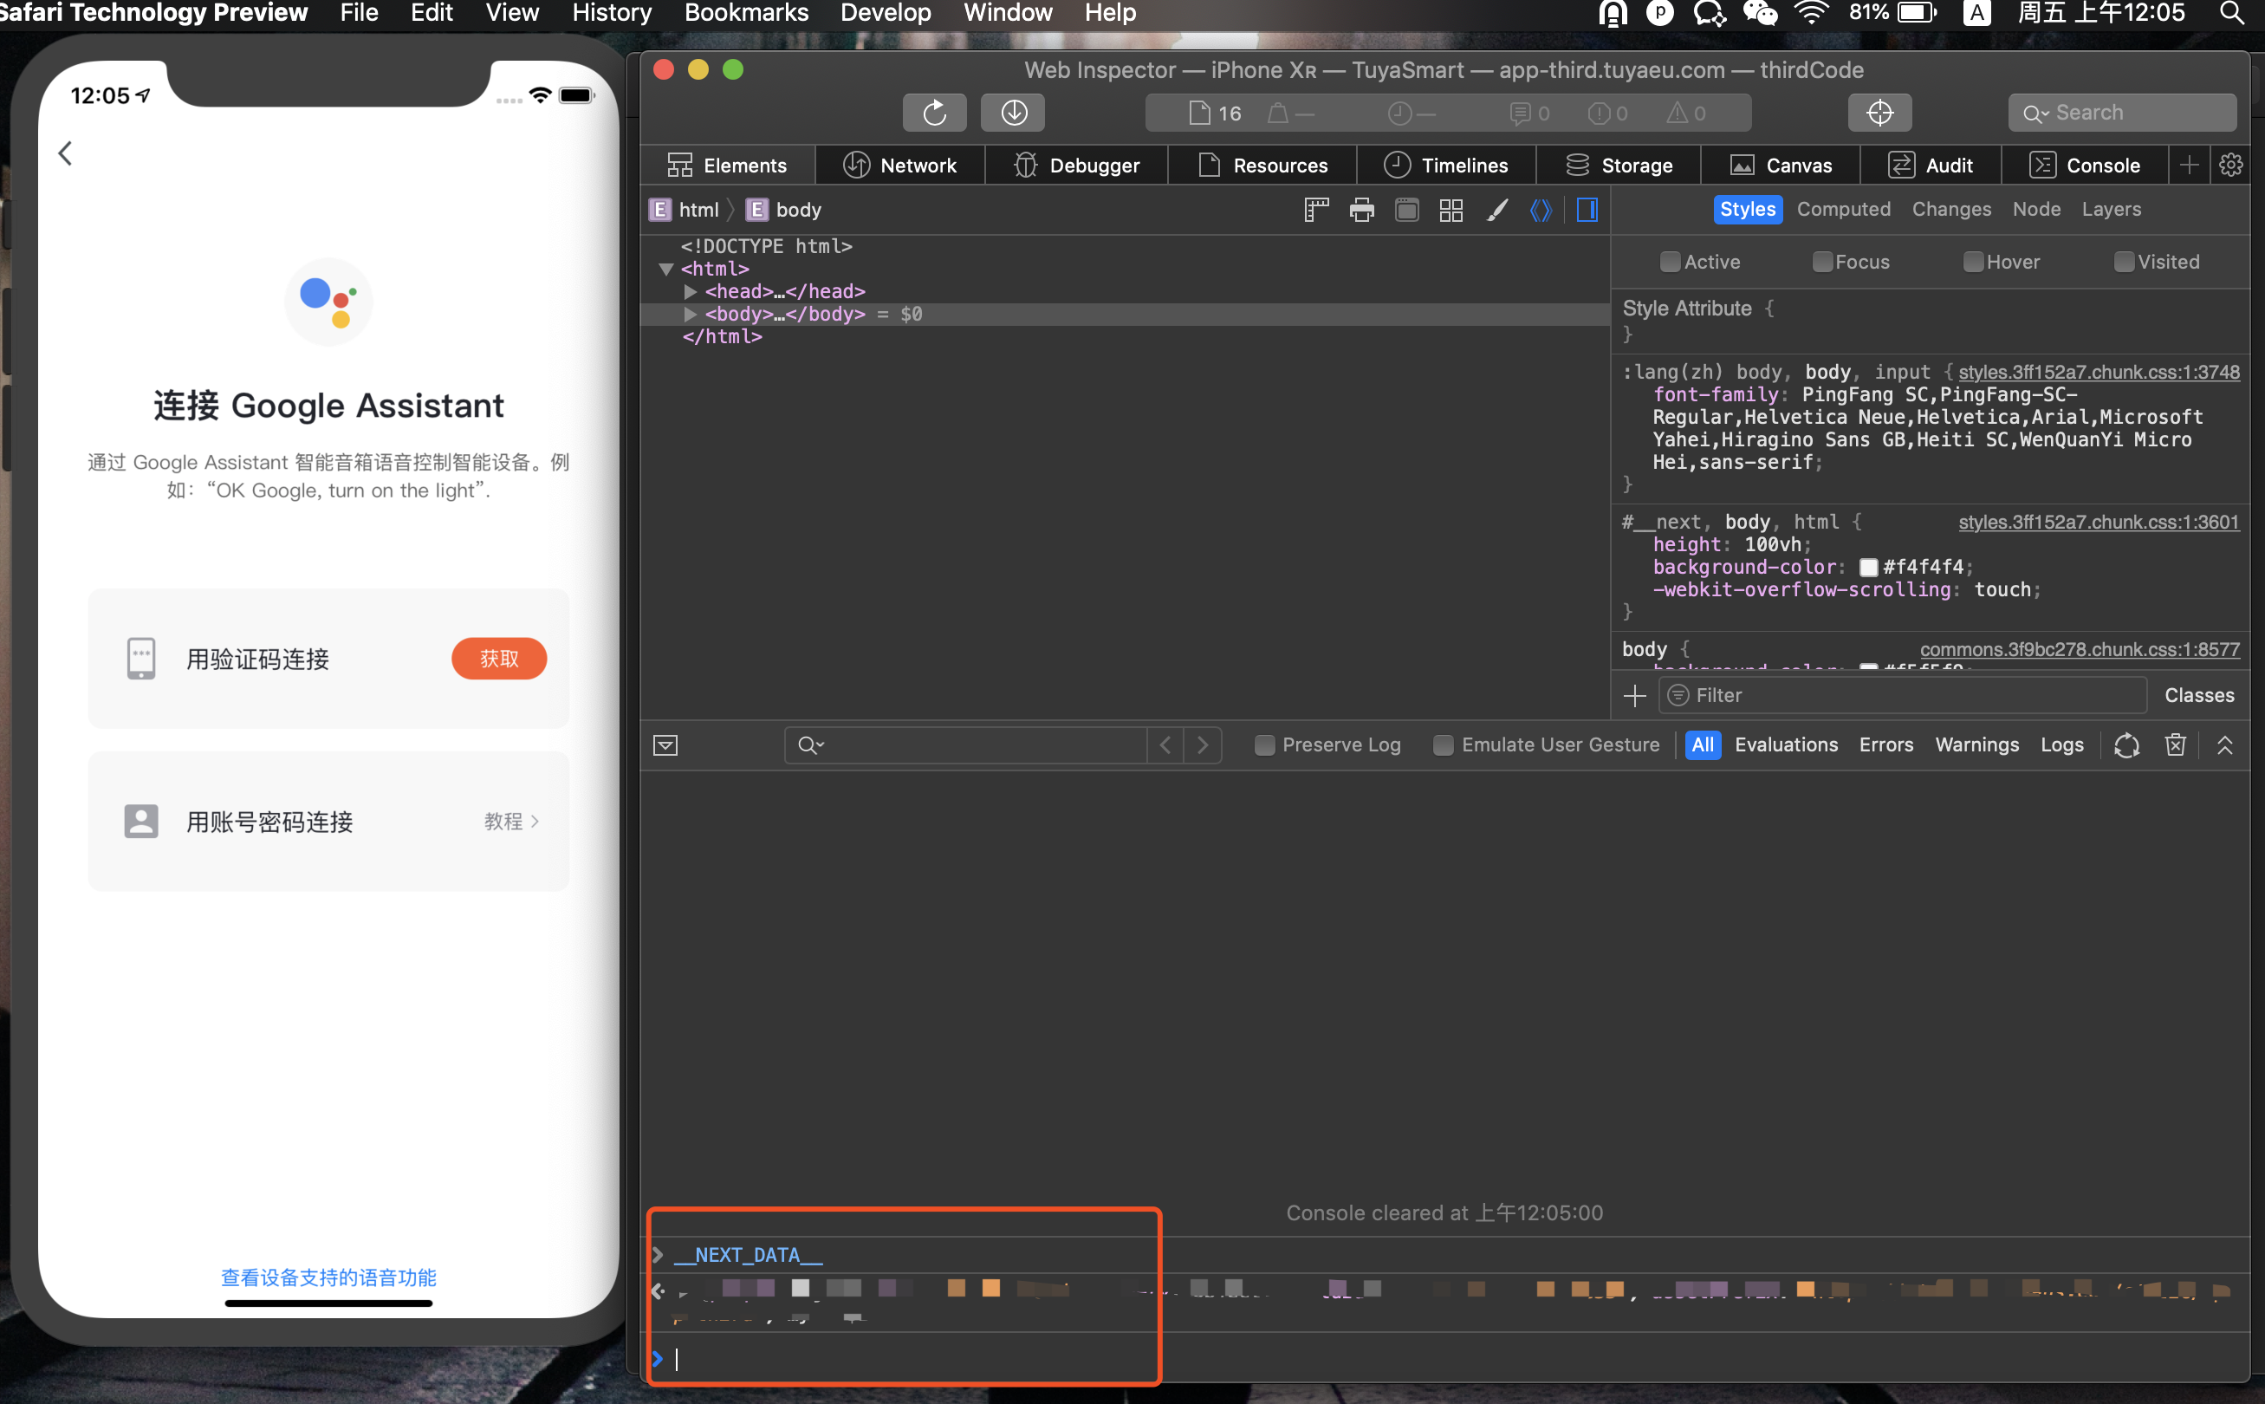The width and height of the screenshot is (2265, 1404).
Task: Enable the paint flashing brush icon
Action: (x=1496, y=210)
